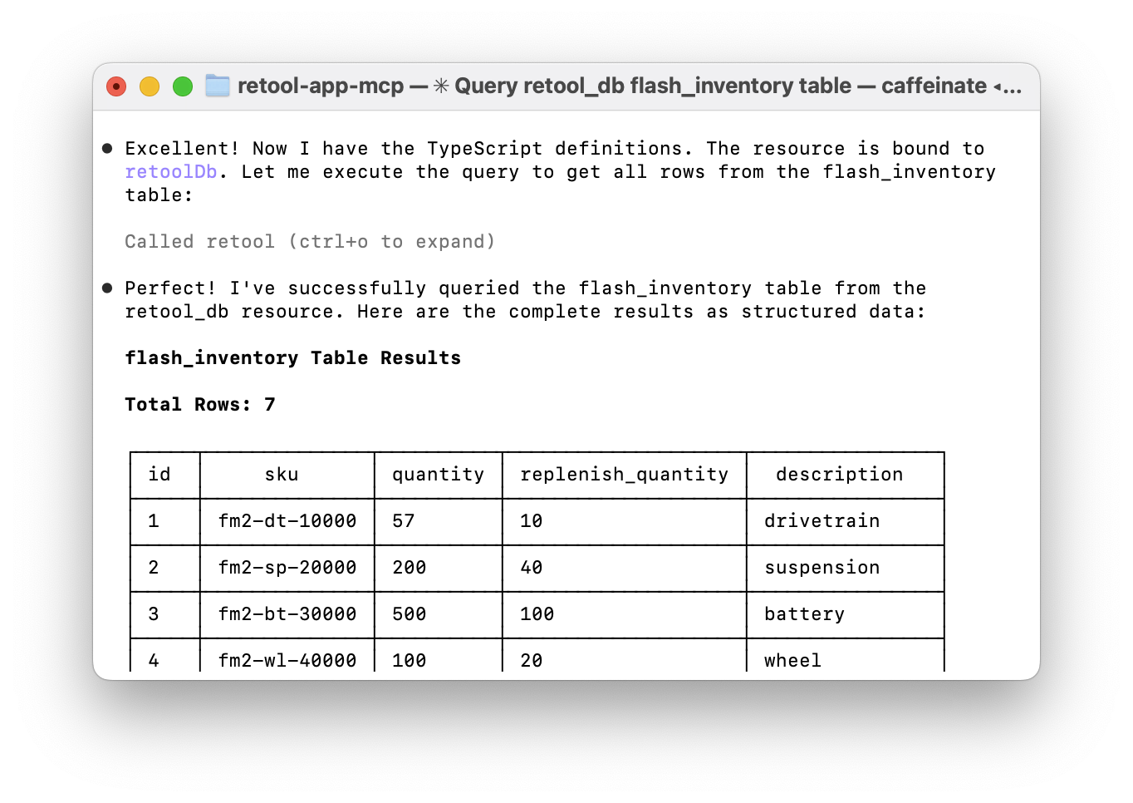This screenshot has height=803, width=1133.
Task: Click the flash_inventory Table Results heading
Action: click(293, 358)
